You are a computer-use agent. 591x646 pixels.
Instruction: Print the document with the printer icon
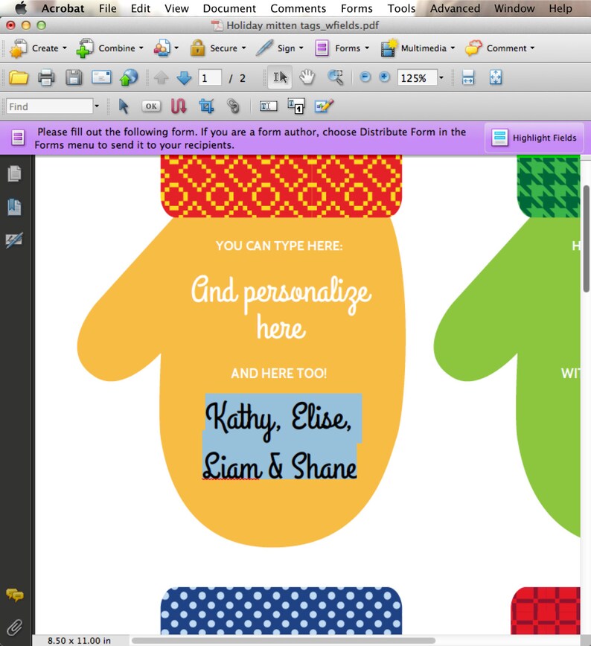46,77
